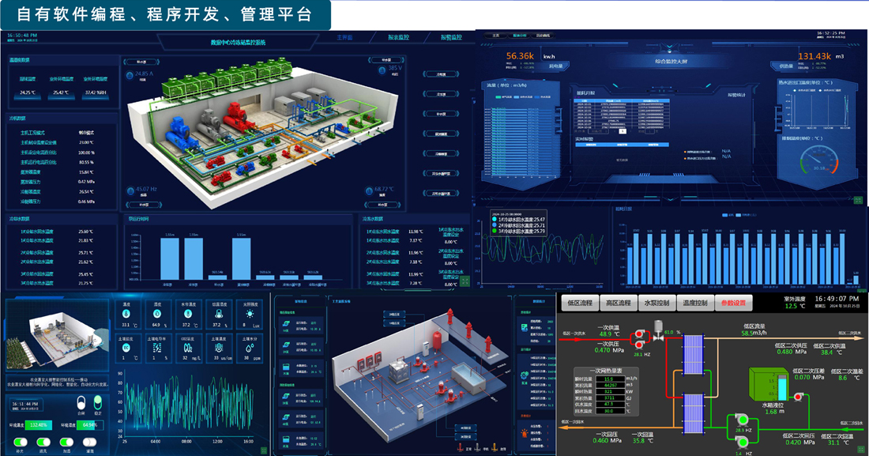This screenshot has height=456, width=869.
Task: Click the 44267 m3 heat meter field
Action: point(609,385)
